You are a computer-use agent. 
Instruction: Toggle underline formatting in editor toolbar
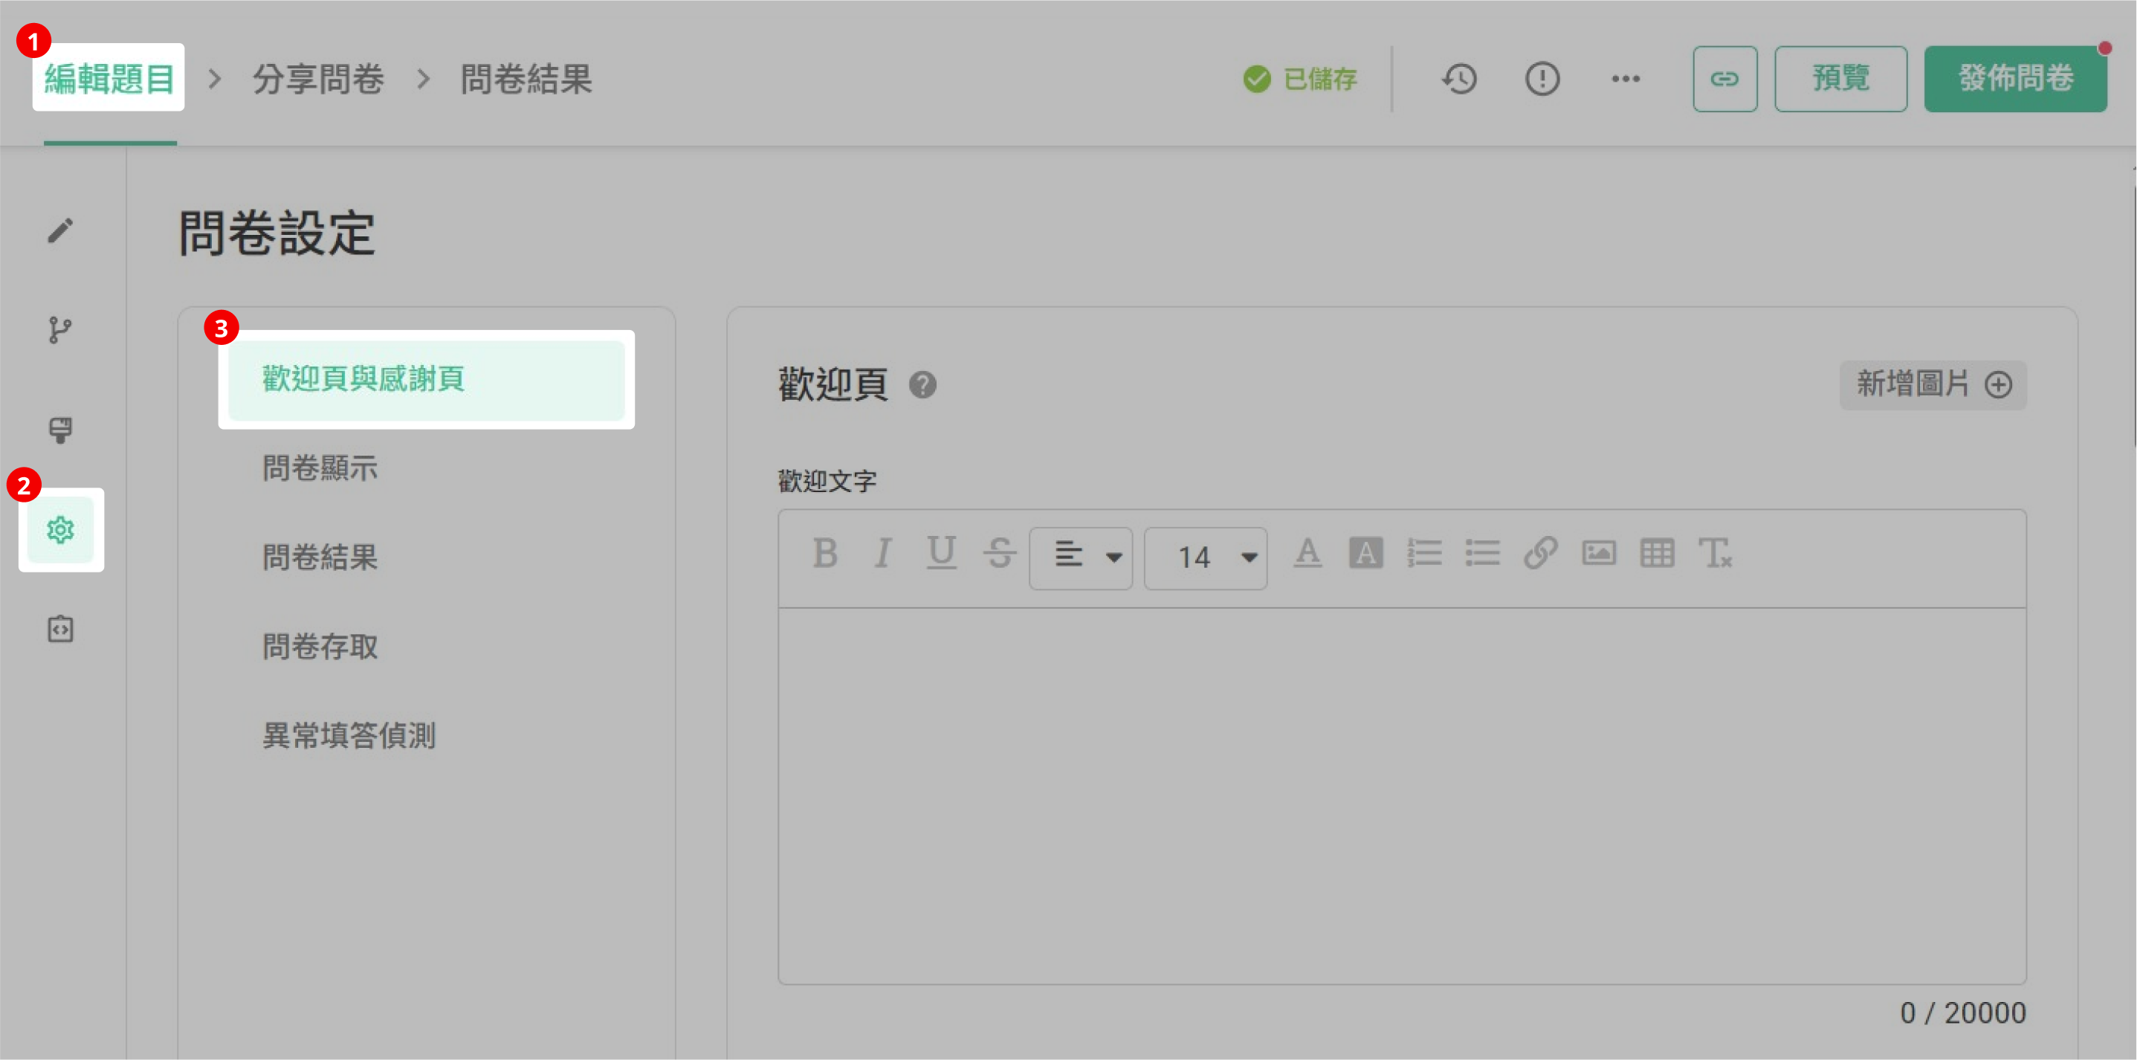coord(941,553)
